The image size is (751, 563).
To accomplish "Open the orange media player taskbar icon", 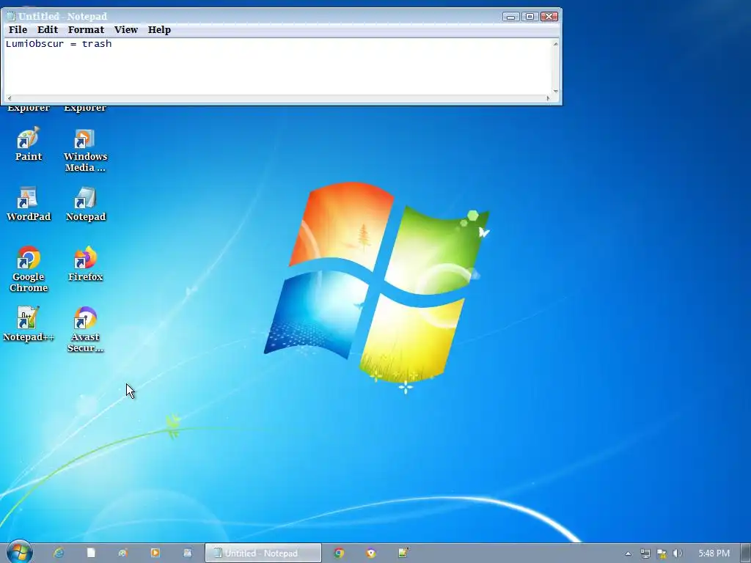I will (155, 553).
